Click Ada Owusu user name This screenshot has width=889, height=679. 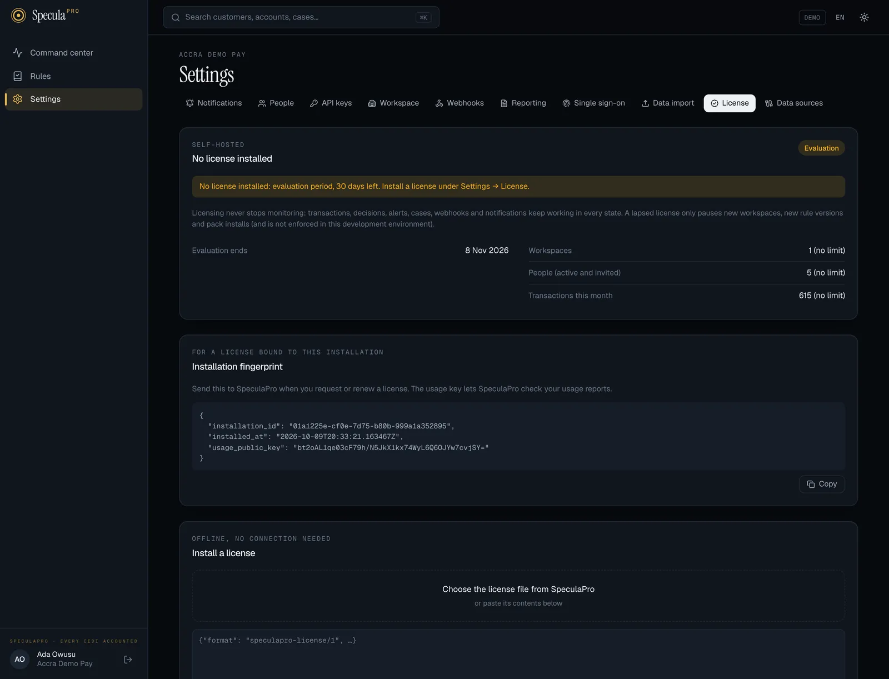tap(56, 655)
